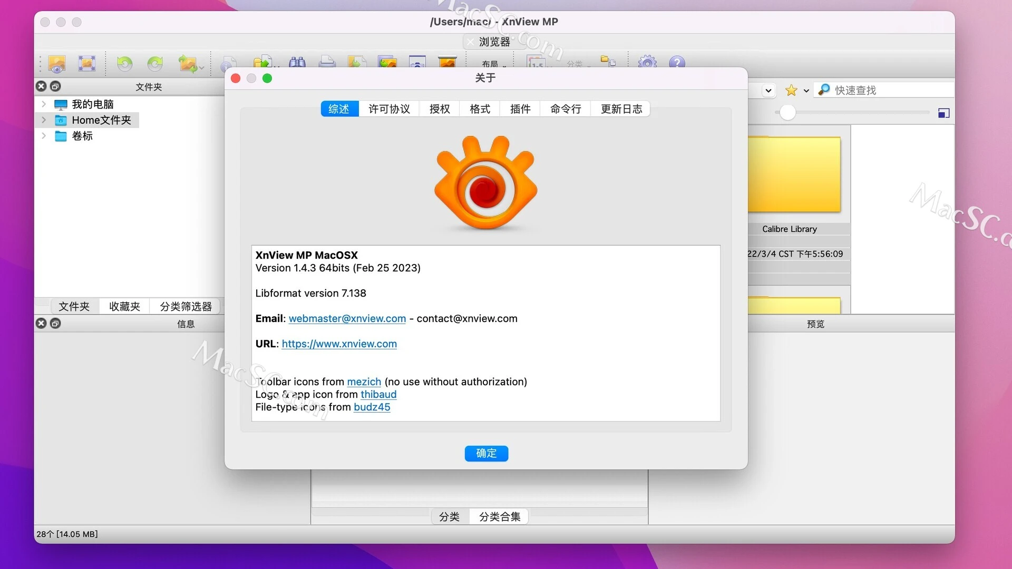Close the 文件夹 panel with its X icon

(41, 86)
